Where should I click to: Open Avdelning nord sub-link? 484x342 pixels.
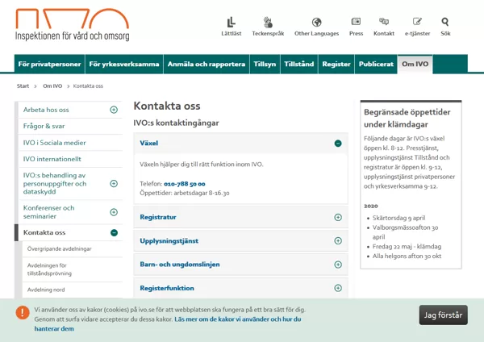46,290
